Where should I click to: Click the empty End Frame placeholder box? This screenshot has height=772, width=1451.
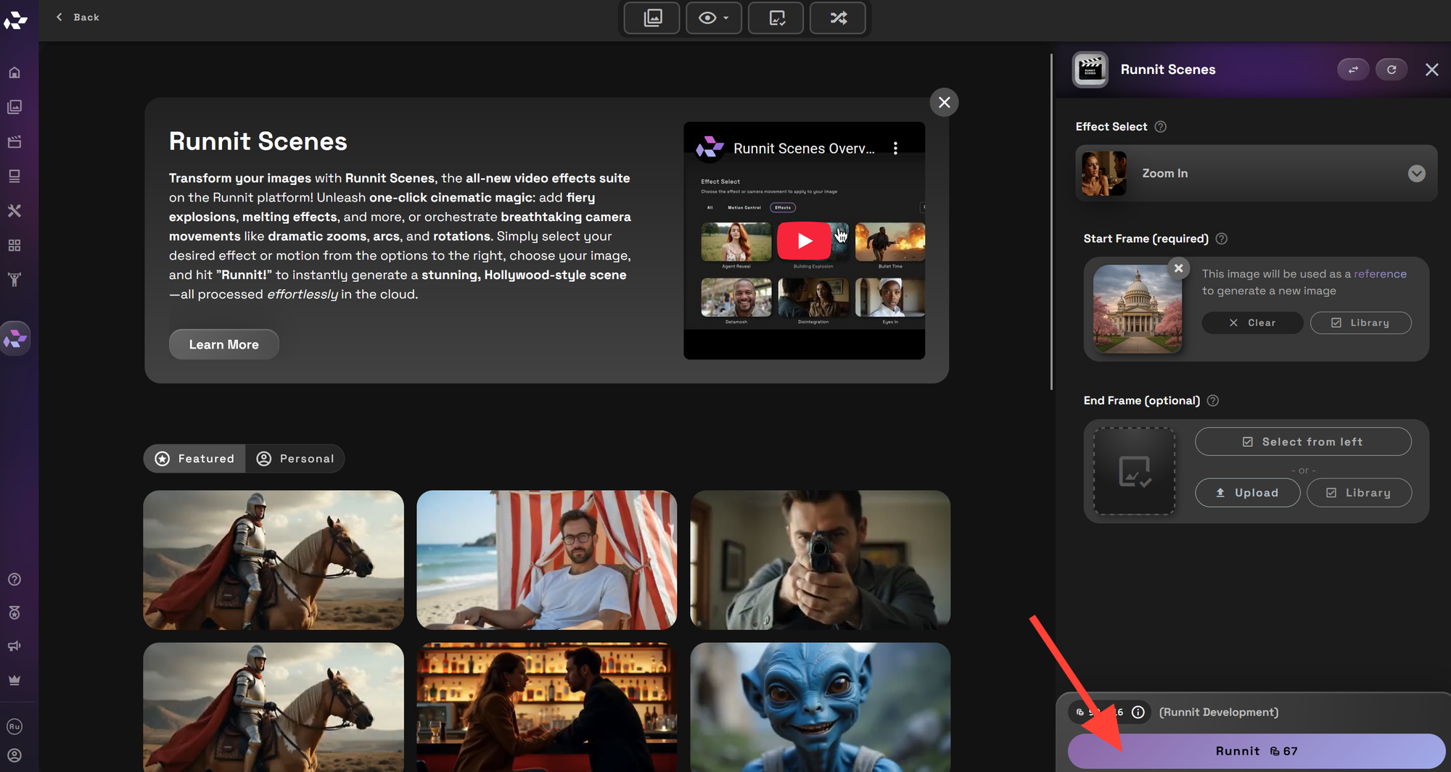[1134, 471]
